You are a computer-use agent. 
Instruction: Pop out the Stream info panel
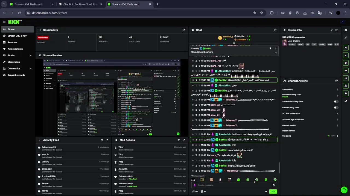pyautogui.click(x=336, y=30)
